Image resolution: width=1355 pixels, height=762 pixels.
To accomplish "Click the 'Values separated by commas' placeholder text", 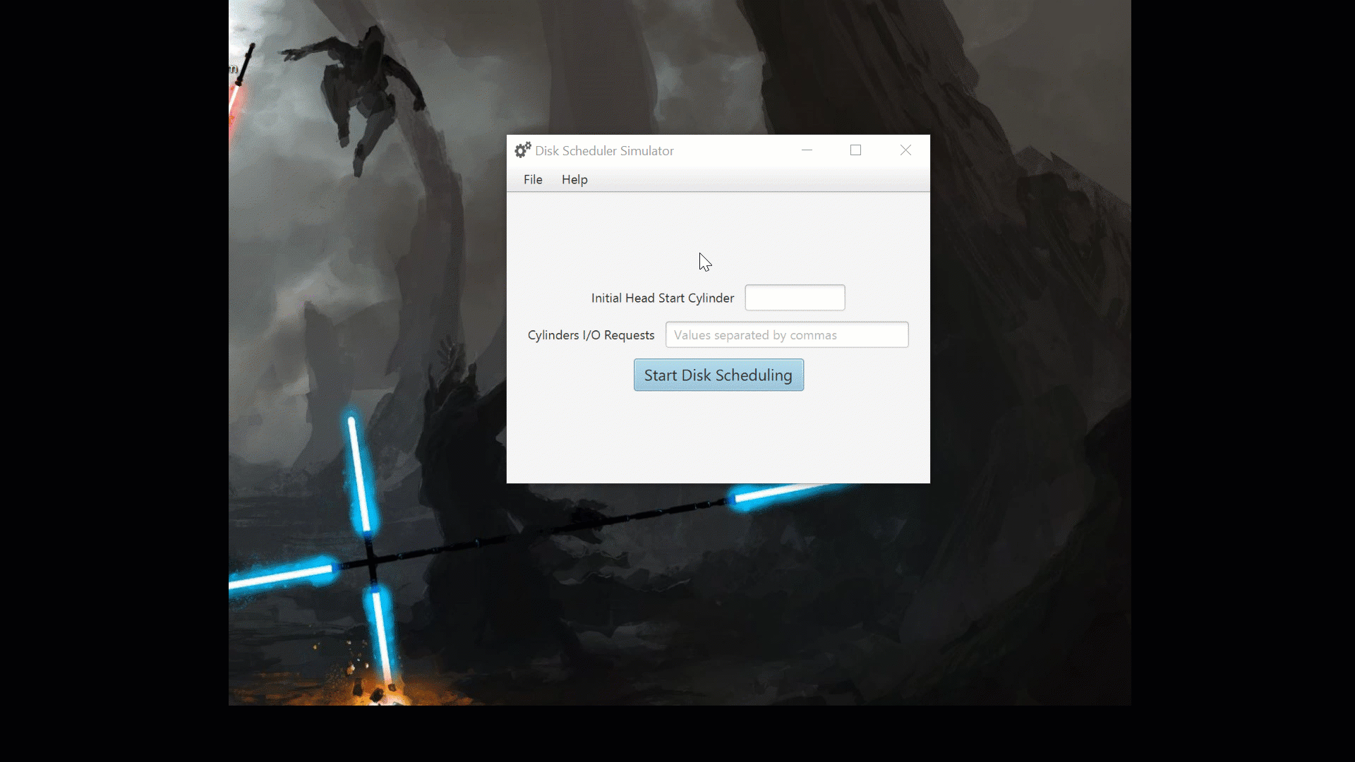I will [x=755, y=335].
